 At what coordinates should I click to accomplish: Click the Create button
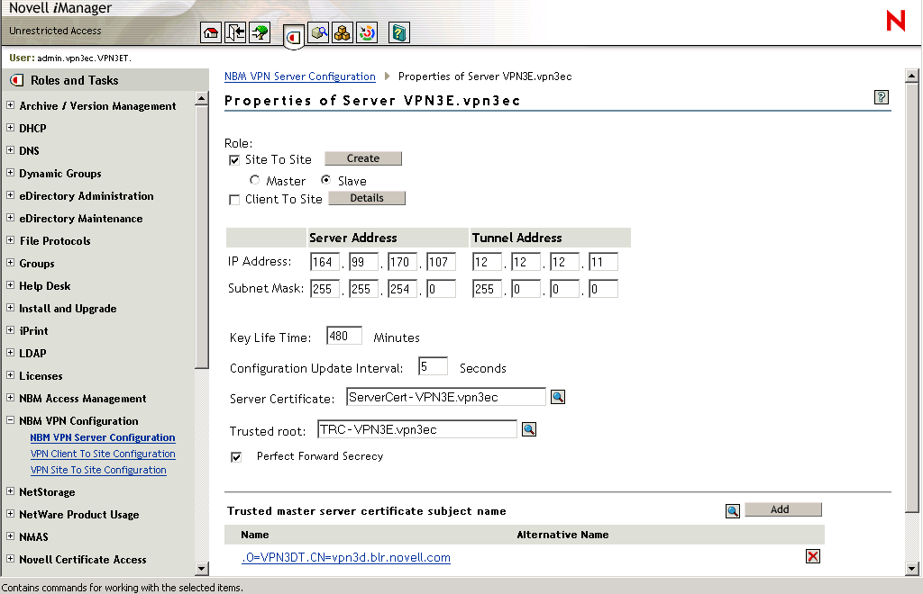pyautogui.click(x=363, y=158)
